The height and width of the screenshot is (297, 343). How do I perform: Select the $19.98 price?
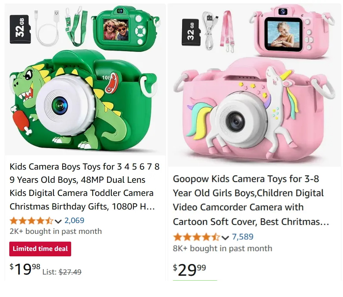(x=25, y=269)
